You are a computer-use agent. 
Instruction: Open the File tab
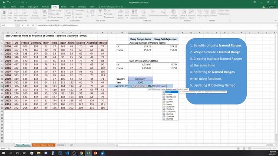4,7
